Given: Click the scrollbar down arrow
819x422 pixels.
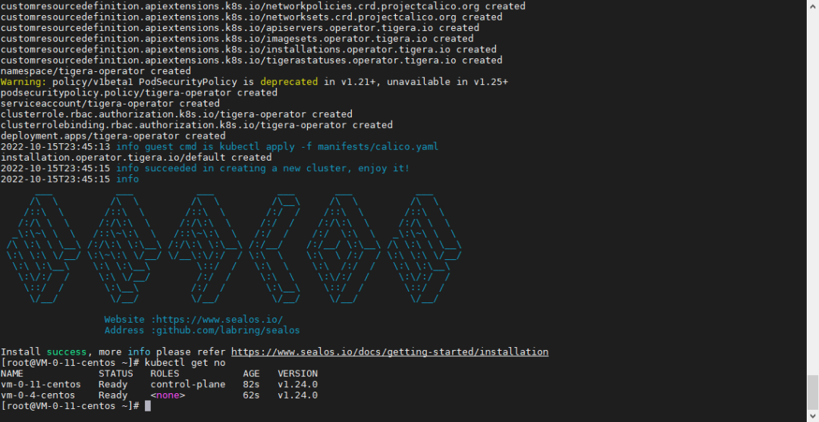Looking at the screenshot, I should point(811,415).
